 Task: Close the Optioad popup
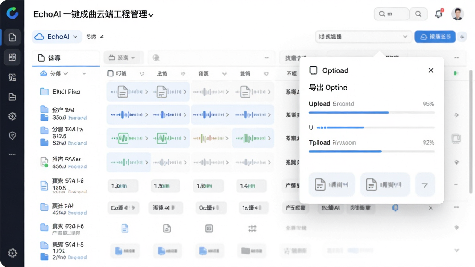431,70
